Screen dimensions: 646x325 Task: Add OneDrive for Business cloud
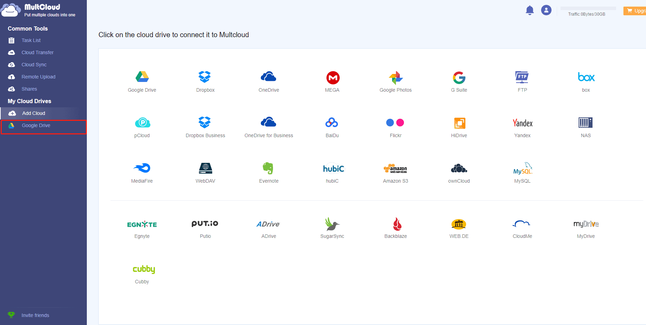click(x=268, y=122)
